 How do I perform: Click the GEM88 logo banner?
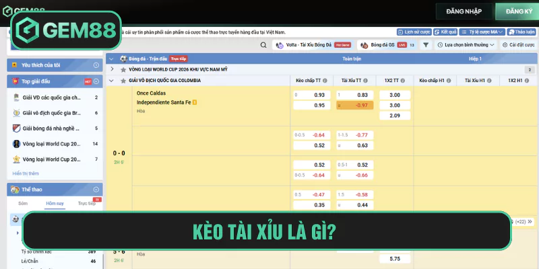66,30
